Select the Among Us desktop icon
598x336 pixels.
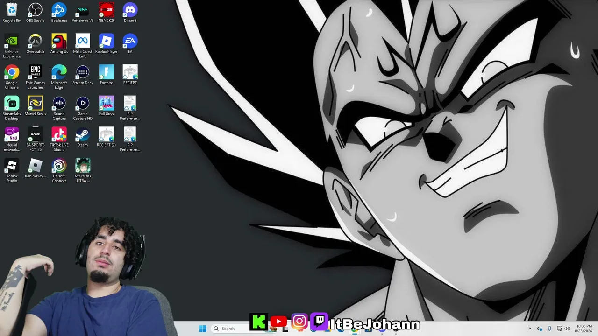coord(59,43)
